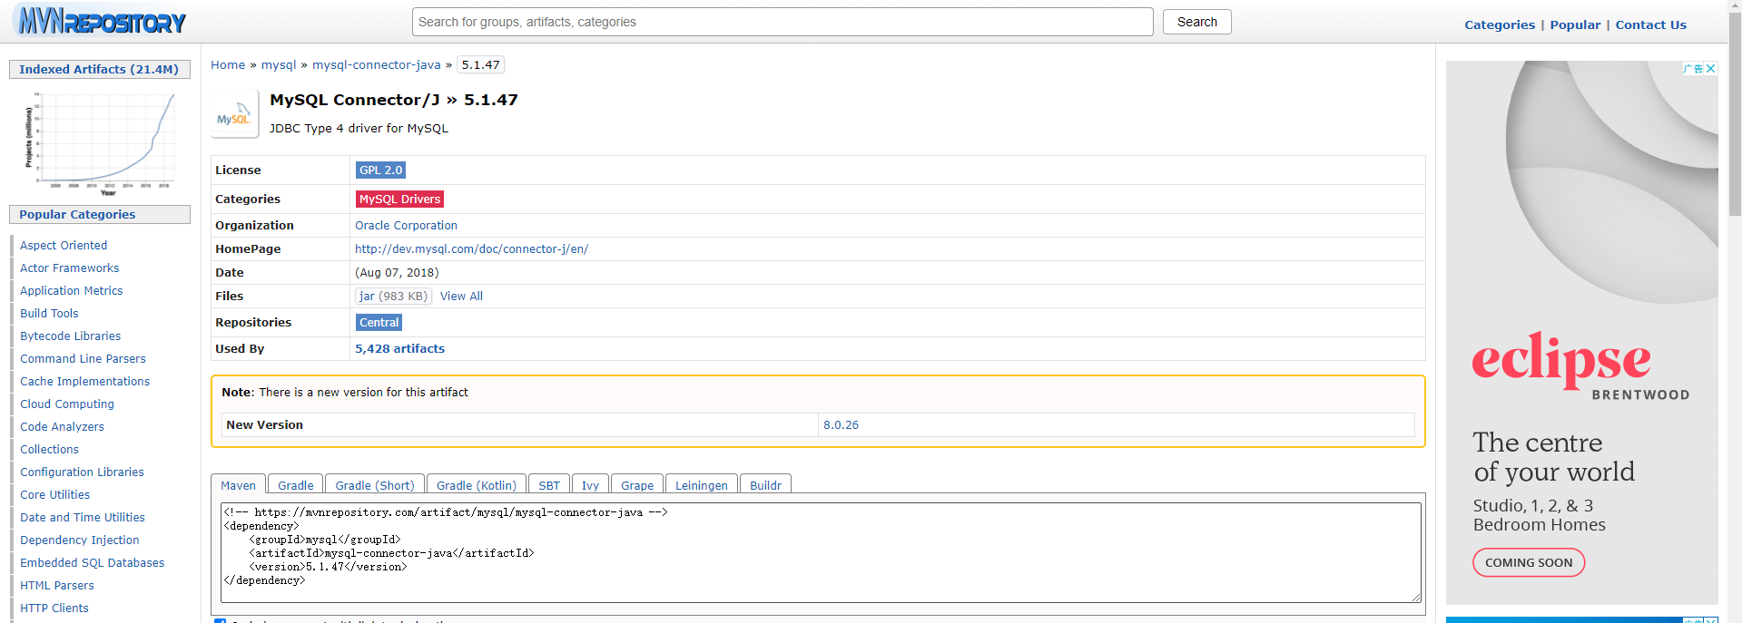Open the Contact Us link
This screenshot has width=1742, height=623.
(x=1650, y=24)
